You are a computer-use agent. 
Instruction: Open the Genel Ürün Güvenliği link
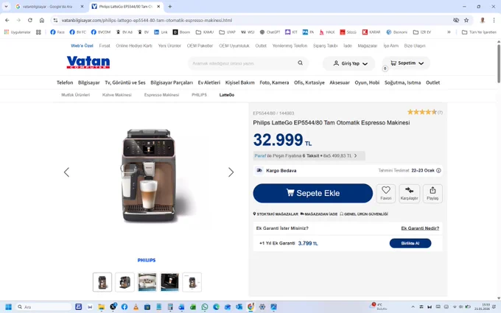[x=364, y=214]
